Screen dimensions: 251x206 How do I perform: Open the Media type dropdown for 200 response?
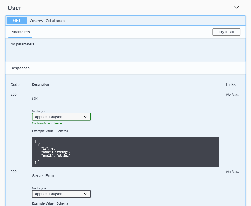point(61,117)
